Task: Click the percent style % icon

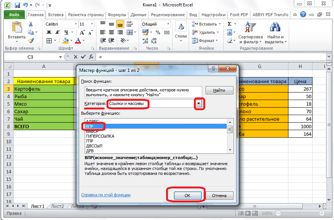Action: point(158,33)
